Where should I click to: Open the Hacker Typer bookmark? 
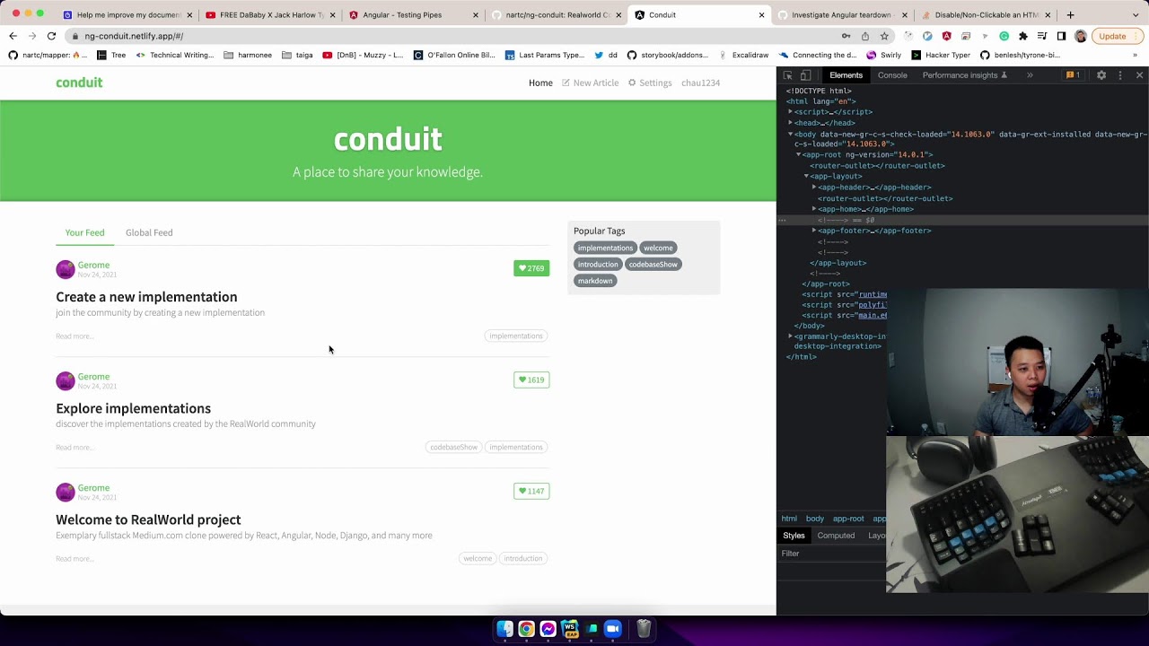(x=941, y=55)
